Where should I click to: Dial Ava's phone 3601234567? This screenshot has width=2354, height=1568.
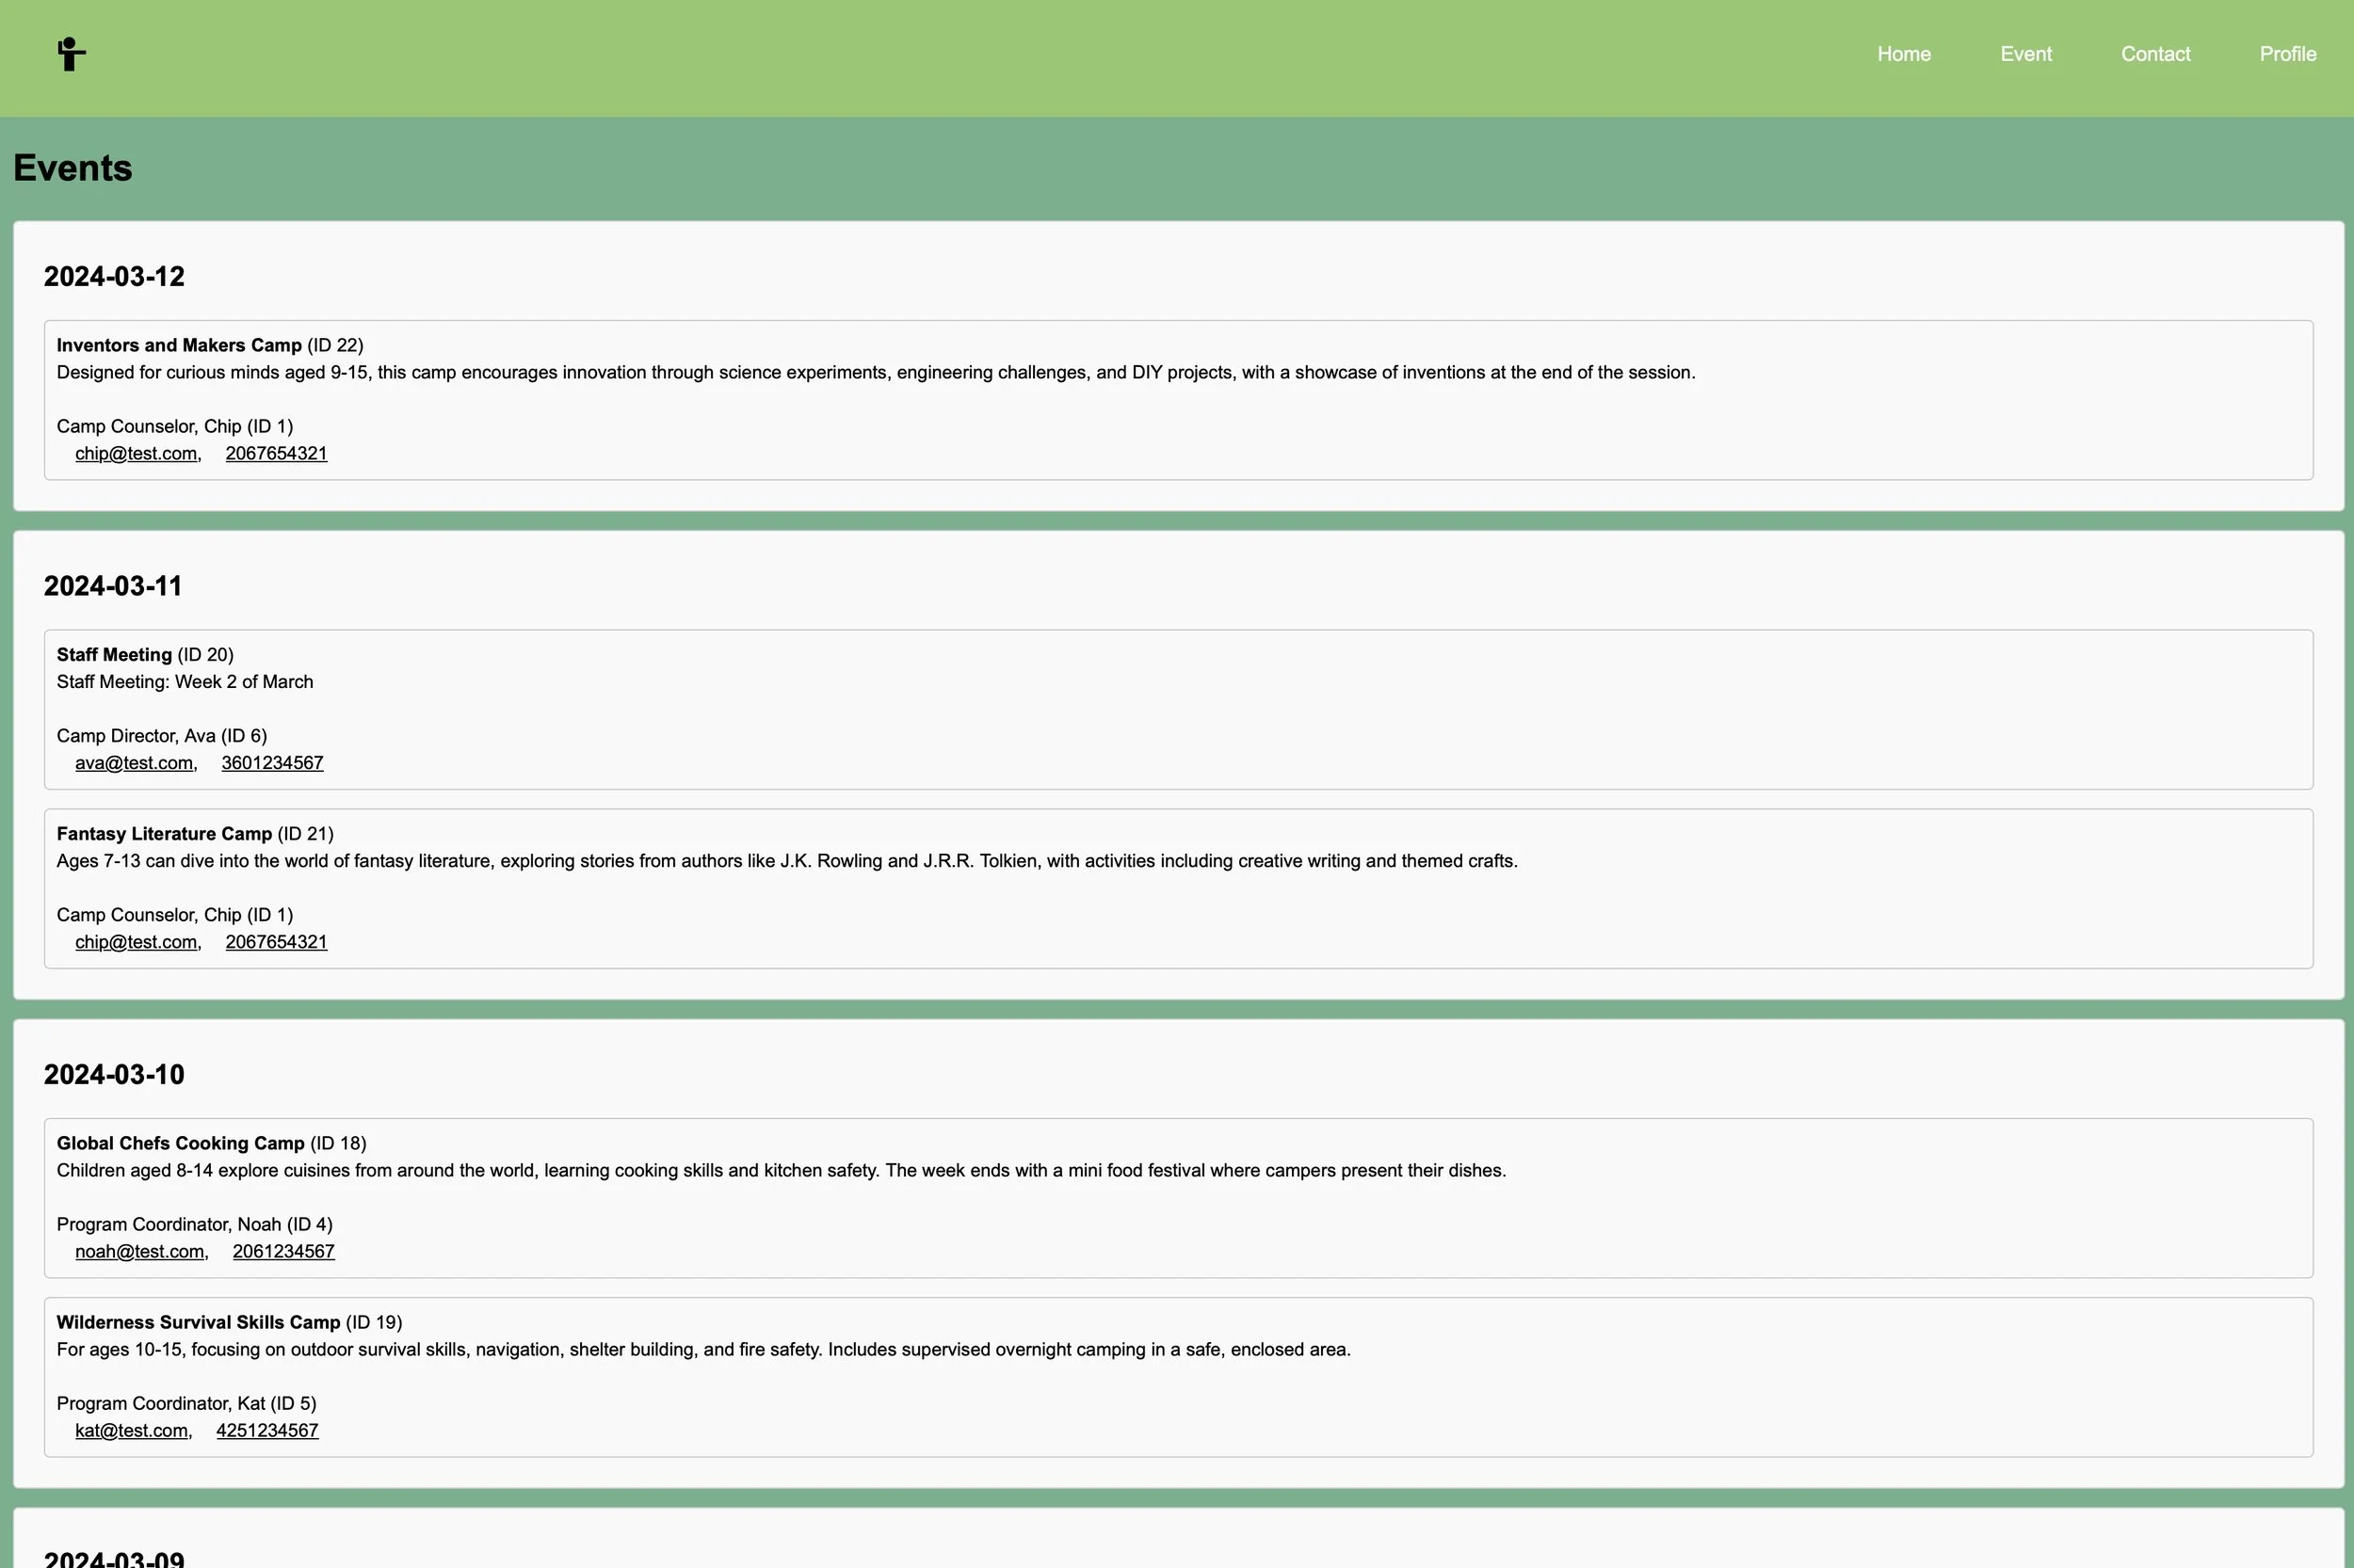pos(272,763)
